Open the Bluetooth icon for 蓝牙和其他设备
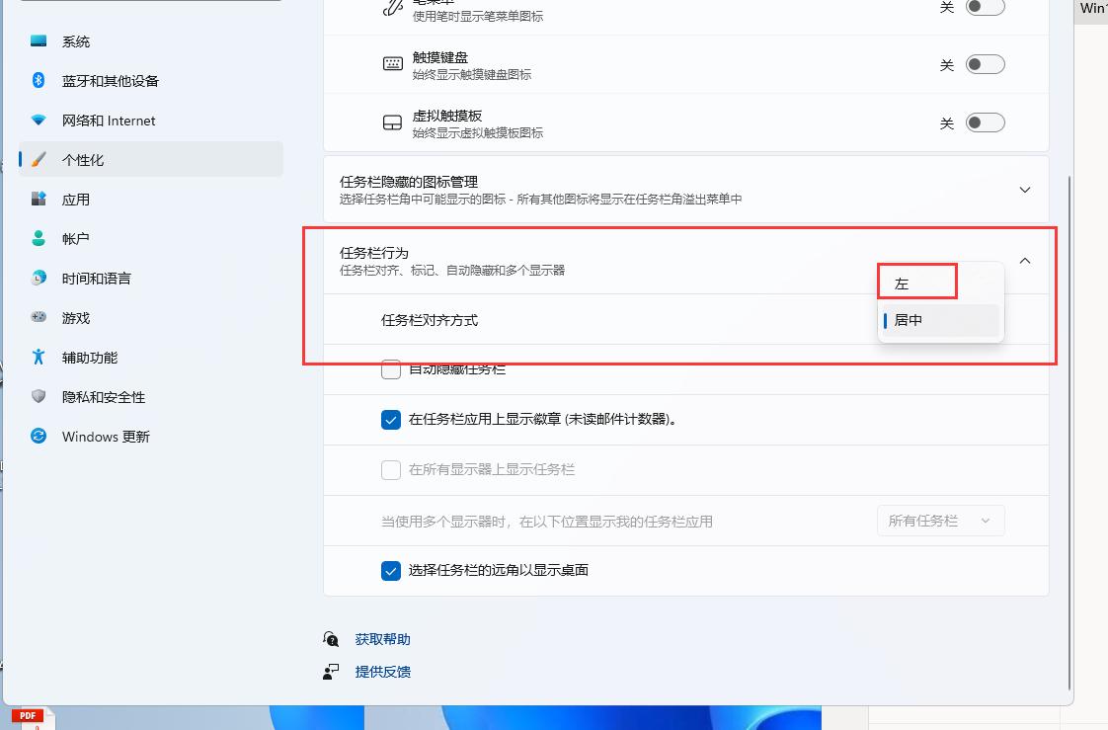The height and width of the screenshot is (730, 1108). click(x=39, y=81)
